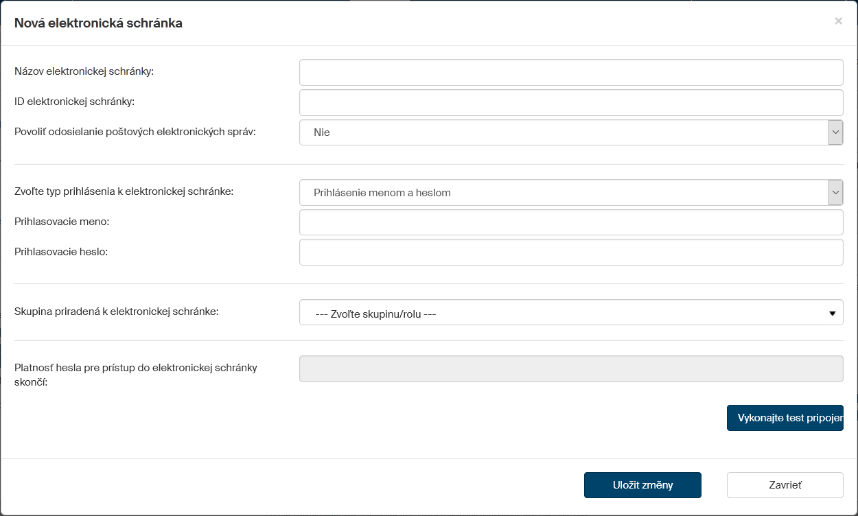Save with the Uložit změny button
The height and width of the screenshot is (516, 858).
coord(642,485)
